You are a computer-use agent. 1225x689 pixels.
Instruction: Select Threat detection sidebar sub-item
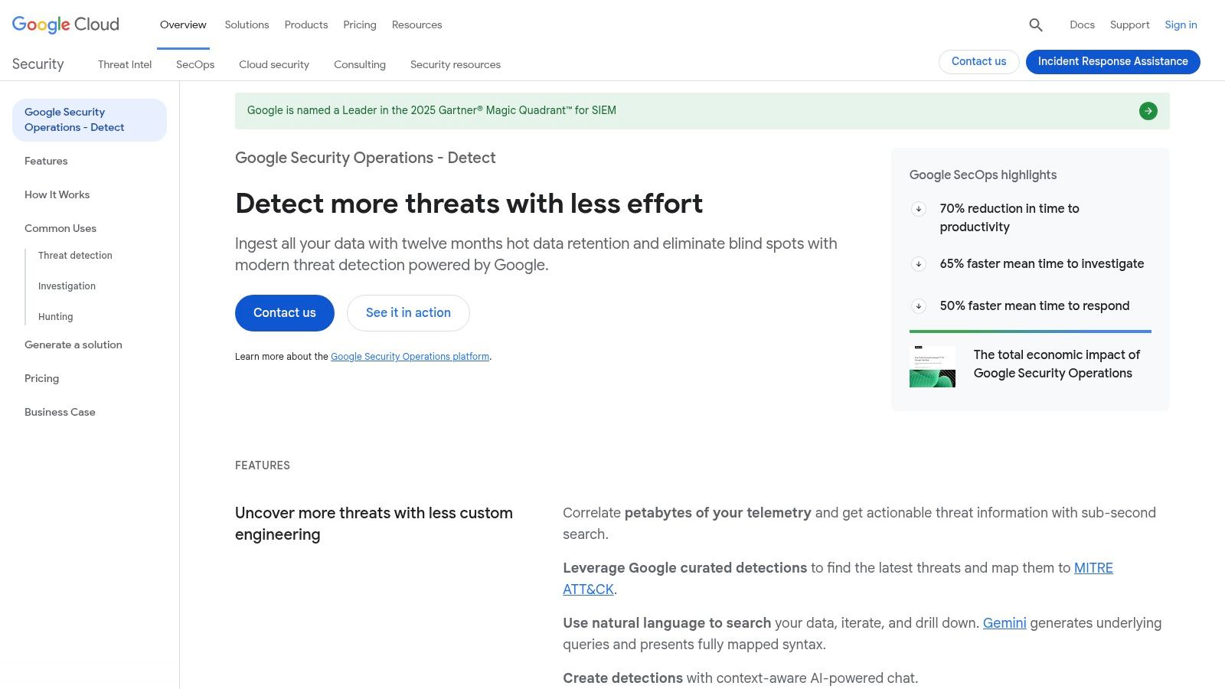[x=75, y=256]
